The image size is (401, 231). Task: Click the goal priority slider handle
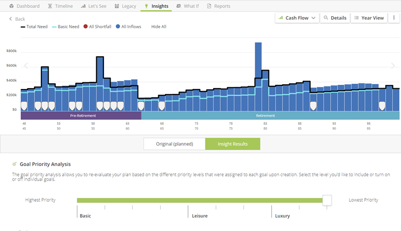click(x=327, y=200)
